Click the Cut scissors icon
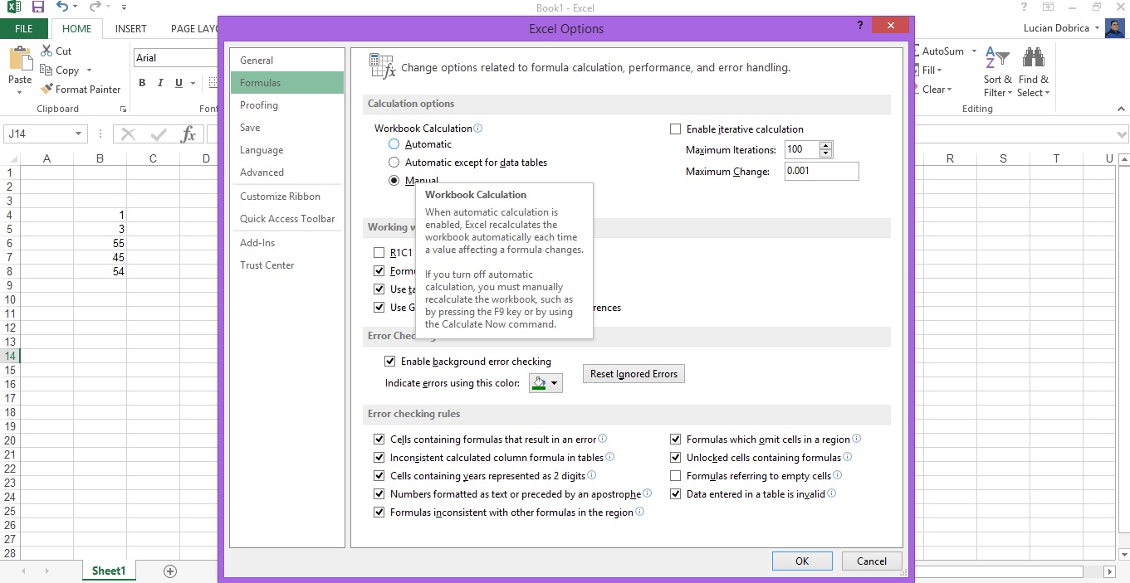 coord(46,51)
